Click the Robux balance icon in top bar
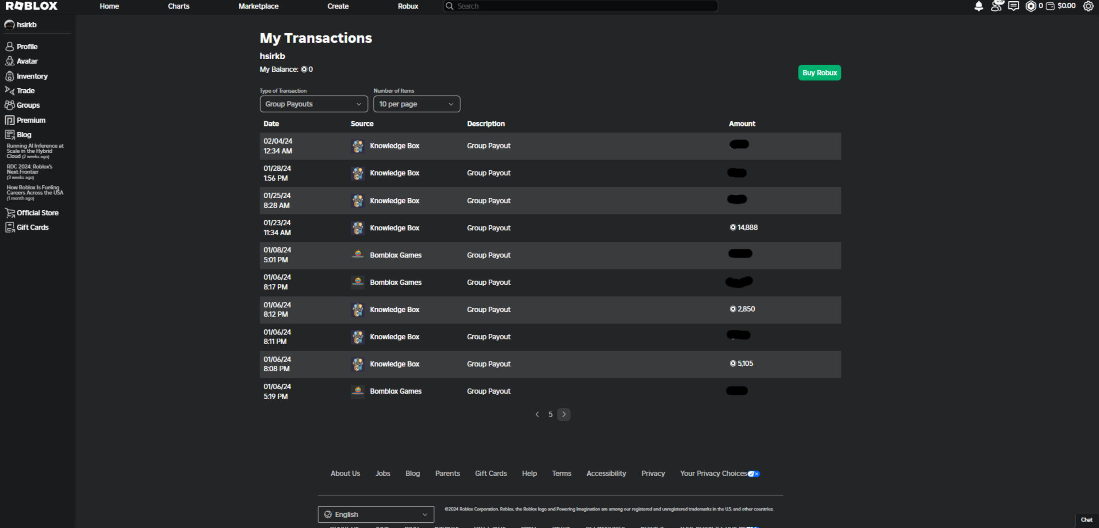 tap(1030, 6)
